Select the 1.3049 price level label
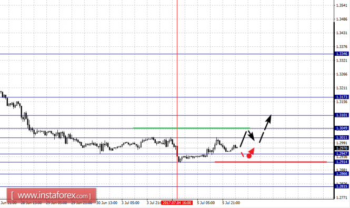 342,128
